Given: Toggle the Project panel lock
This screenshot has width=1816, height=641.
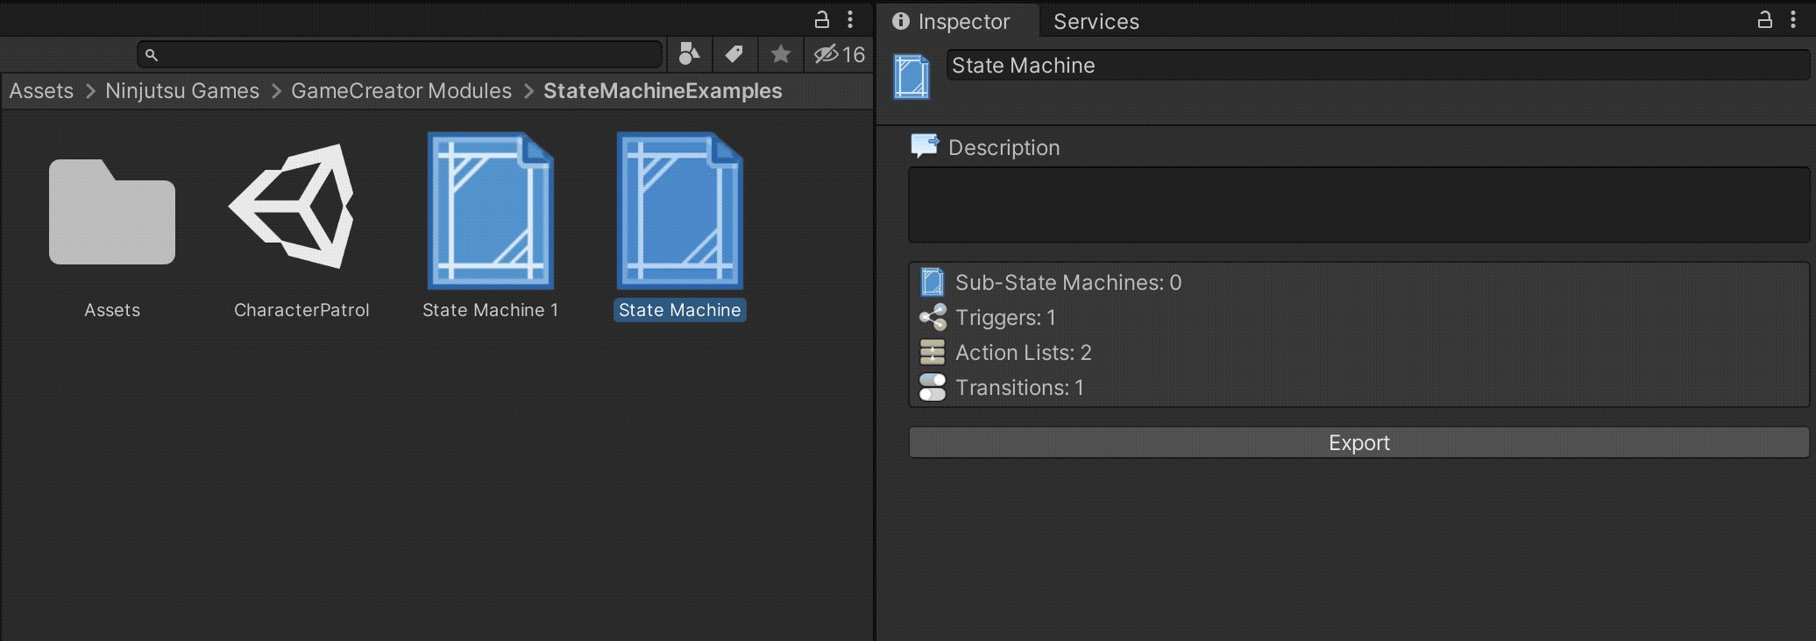Looking at the screenshot, I should [822, 18].
